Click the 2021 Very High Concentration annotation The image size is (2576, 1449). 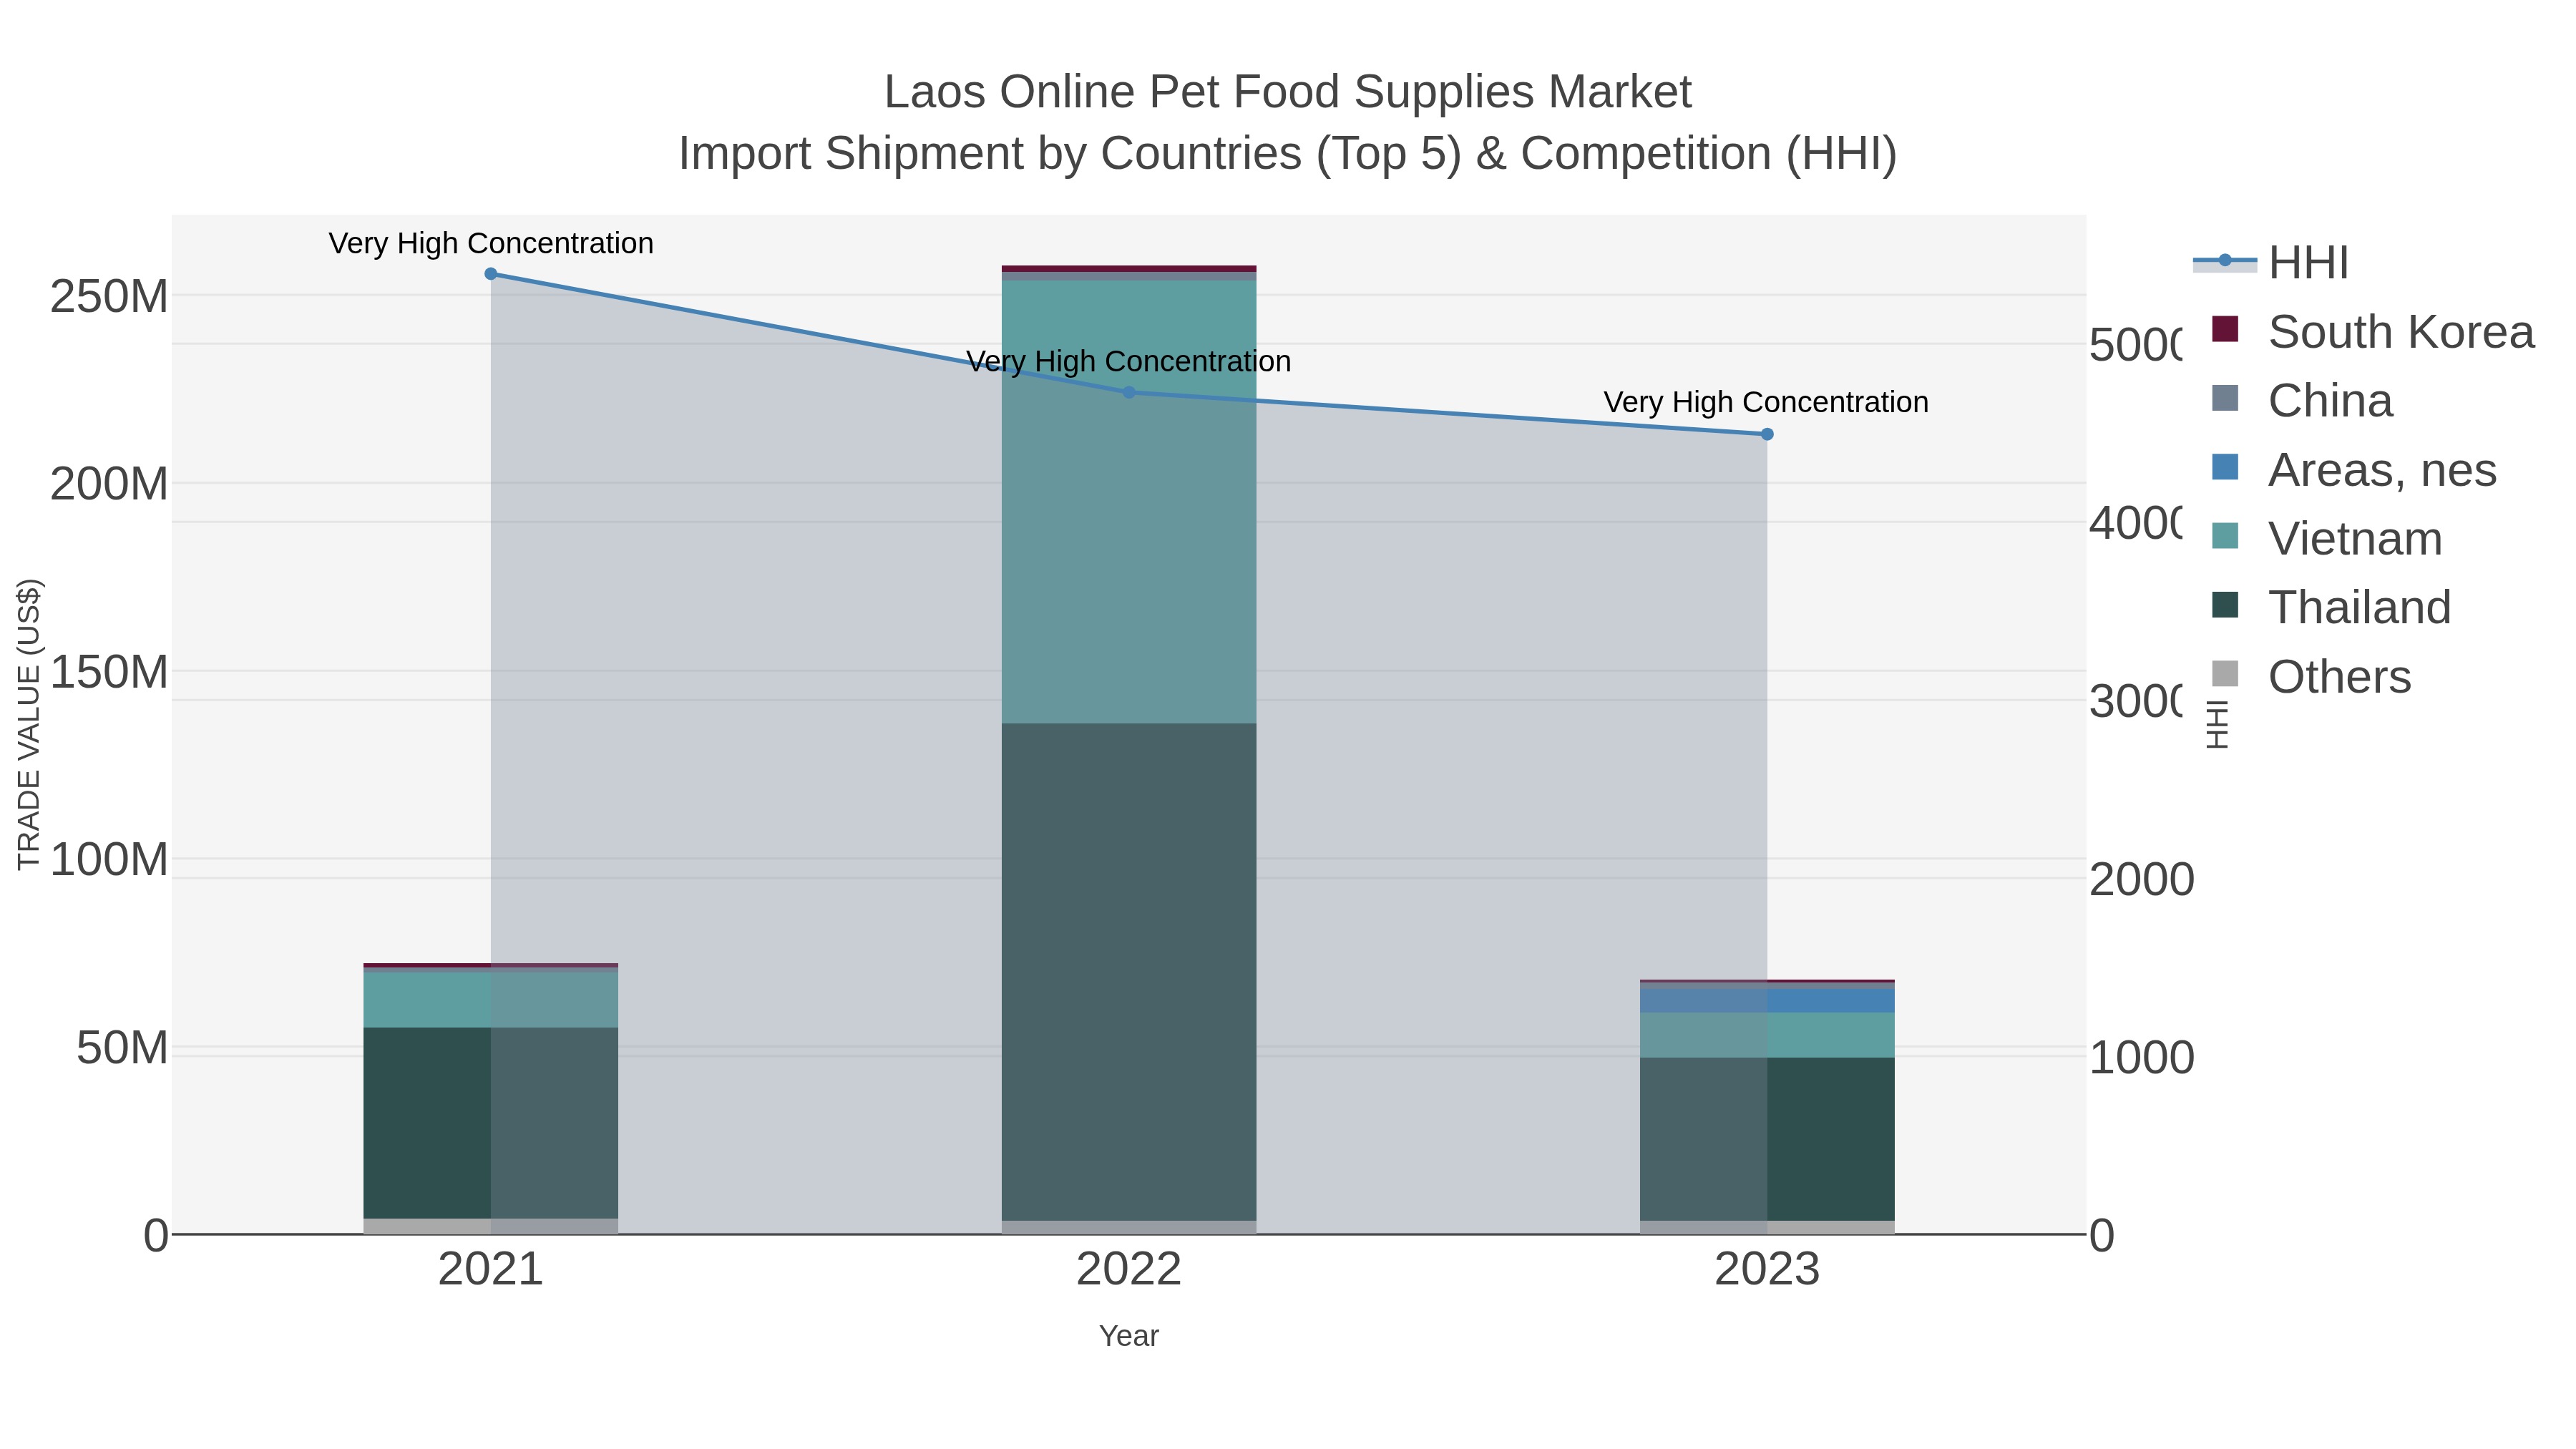(491, 243)
